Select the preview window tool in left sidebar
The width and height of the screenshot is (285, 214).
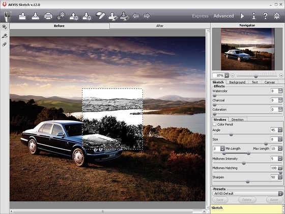point(5,27)
